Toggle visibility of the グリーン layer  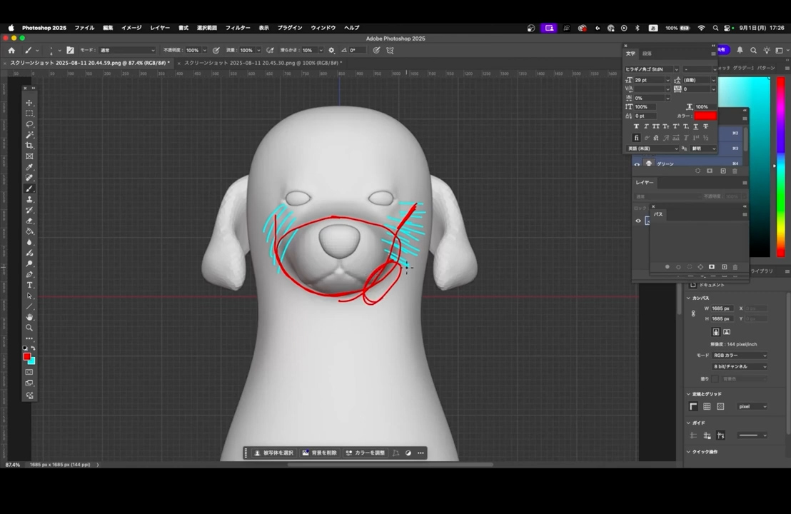(x=638, y=163)
